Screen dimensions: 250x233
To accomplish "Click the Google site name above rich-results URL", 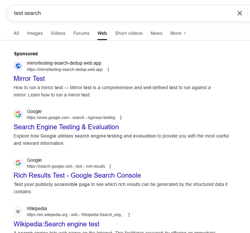I will [34, 160].
